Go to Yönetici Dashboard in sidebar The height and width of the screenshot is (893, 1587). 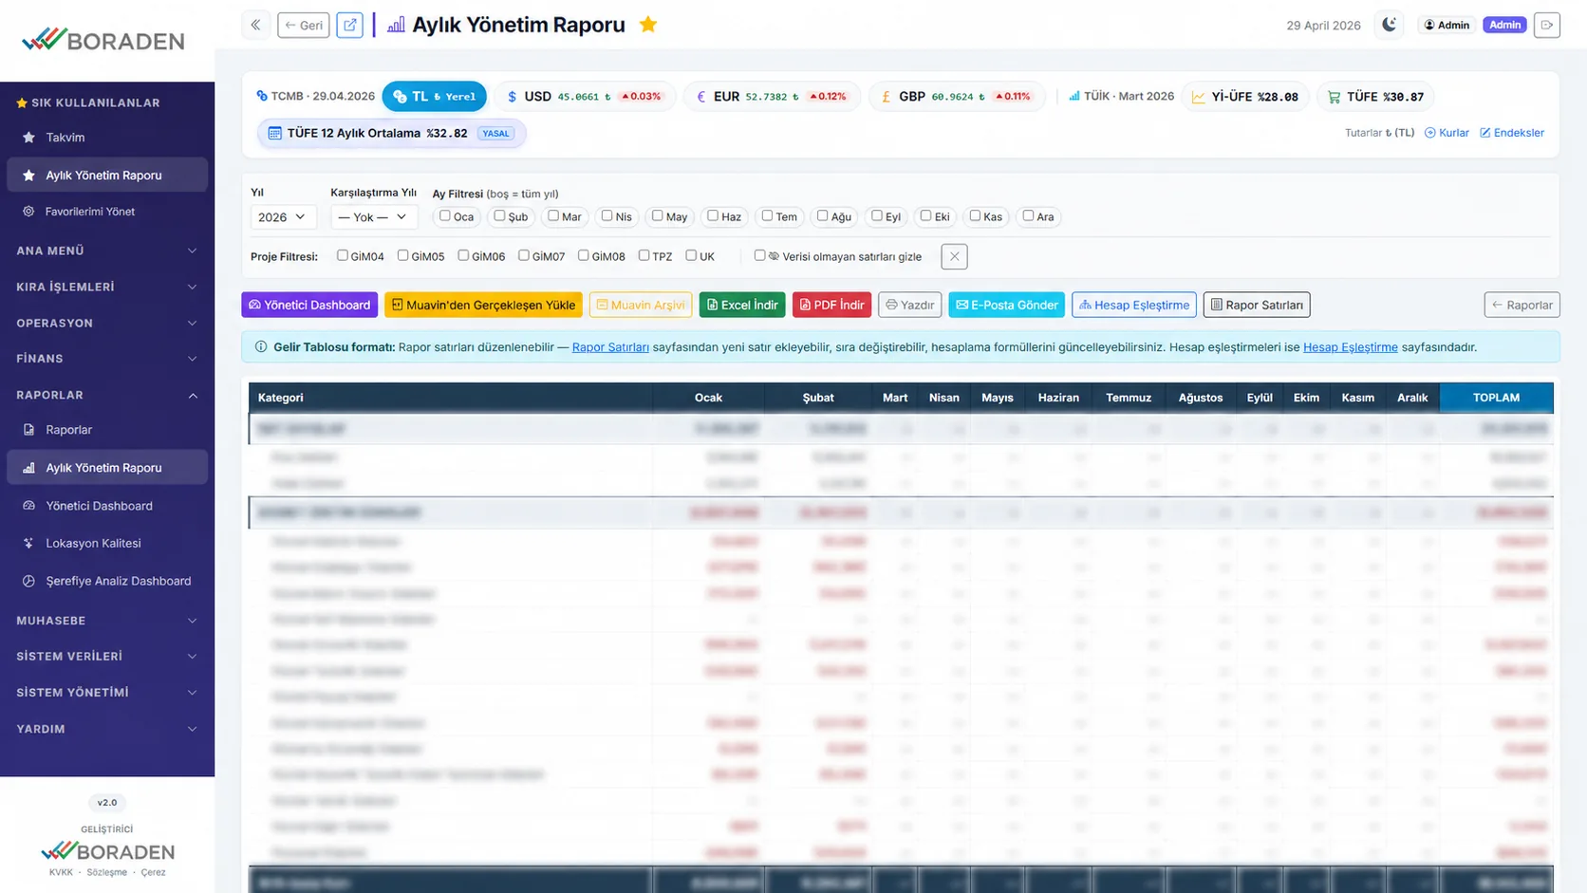tap(107, 506)
